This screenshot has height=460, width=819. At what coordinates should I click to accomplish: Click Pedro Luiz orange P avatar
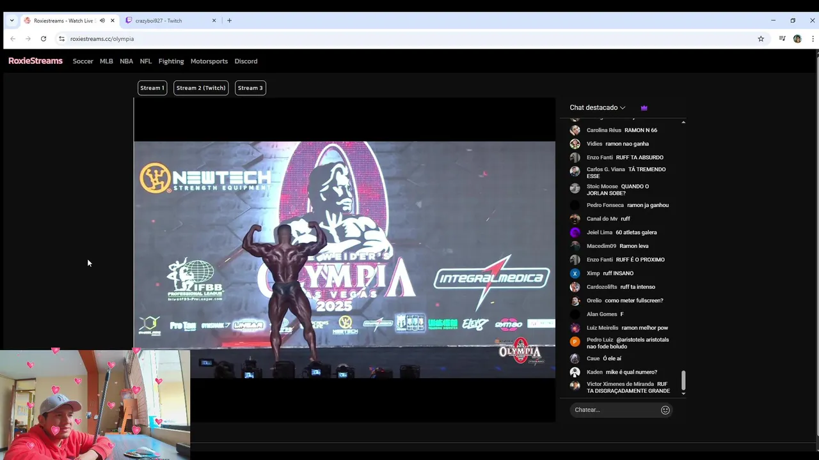click(575, 342)
